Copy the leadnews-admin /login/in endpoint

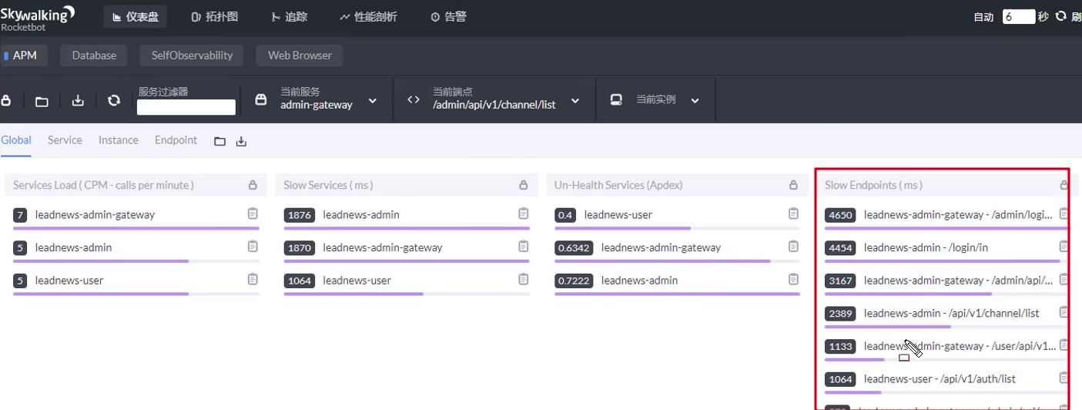(1064, 247)
